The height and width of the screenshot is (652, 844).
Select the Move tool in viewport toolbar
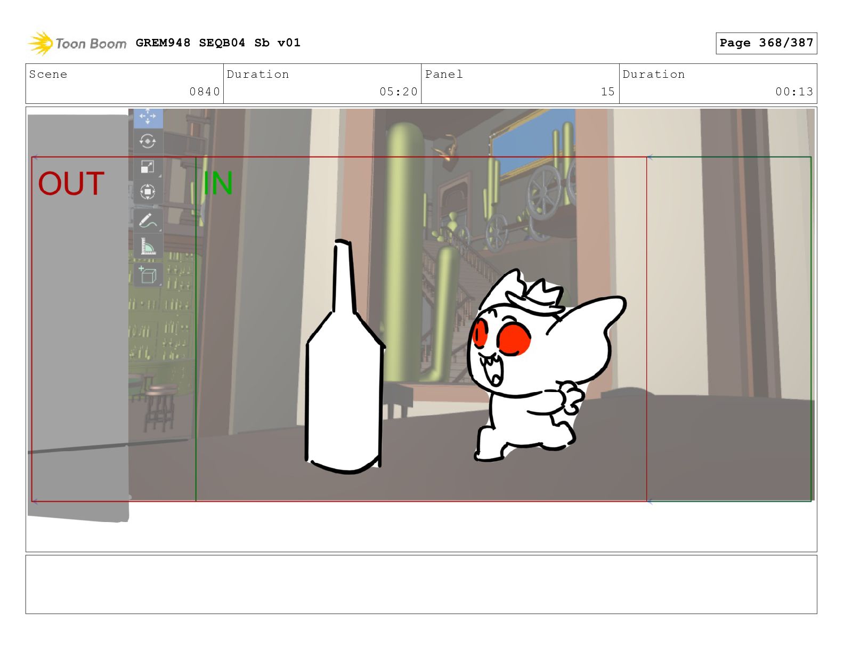click(148, 117)
